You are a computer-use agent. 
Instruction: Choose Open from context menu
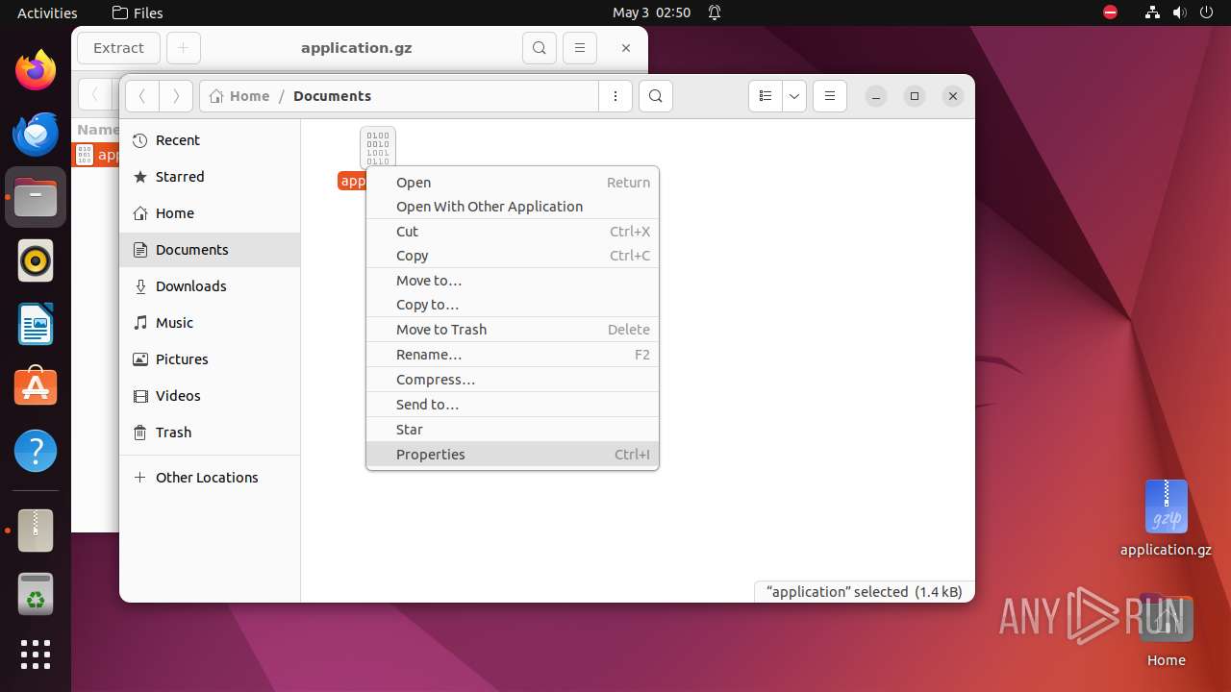click(513, 183)
